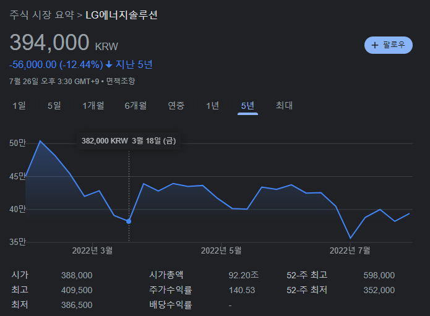430x316 pixels.
Task: Select the active 5년 range tab
Action: click(x=247, y=106)
